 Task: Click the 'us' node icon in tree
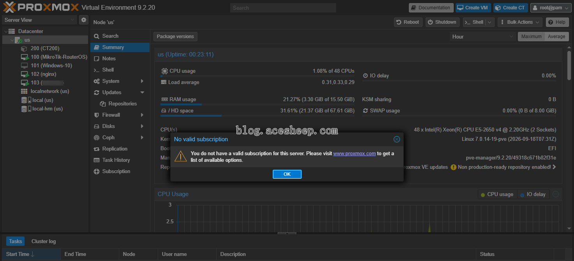(x=18, y=40)
